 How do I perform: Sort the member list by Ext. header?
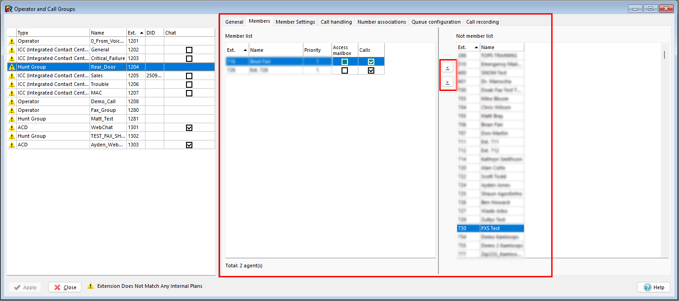tap(236, 50)
